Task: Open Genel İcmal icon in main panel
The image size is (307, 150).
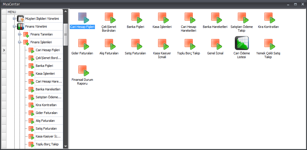Action: click(x=216, y=44)
